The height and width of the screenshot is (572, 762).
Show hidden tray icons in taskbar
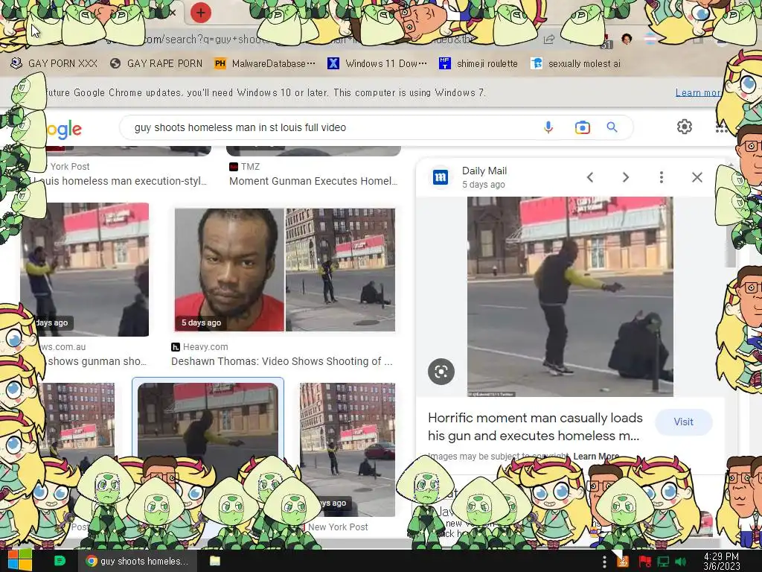coord(604,562)
